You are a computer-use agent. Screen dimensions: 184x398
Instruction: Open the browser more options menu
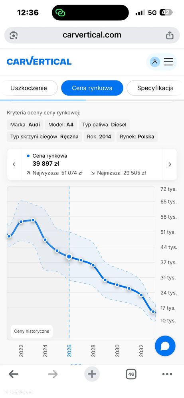[167, 374]
